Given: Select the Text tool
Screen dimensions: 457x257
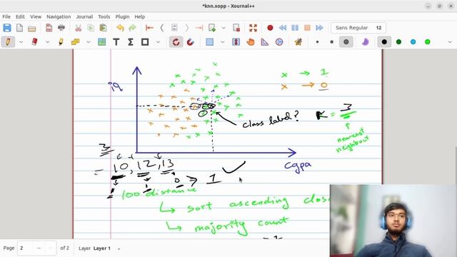Looking at the screenshot, I should (116, 42).
